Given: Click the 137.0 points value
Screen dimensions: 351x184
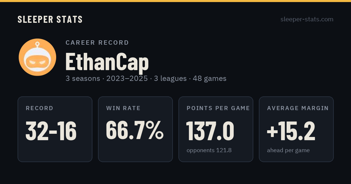Looking at the screenshot, I should click(210, 131).
